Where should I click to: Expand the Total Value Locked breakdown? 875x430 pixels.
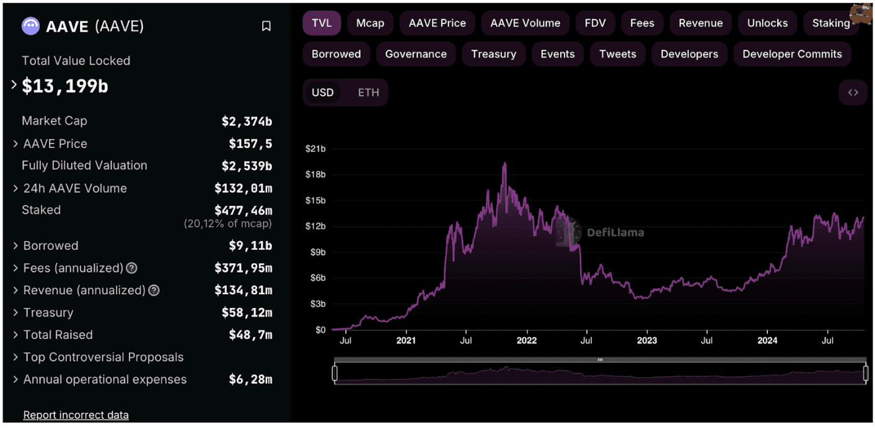click(14, 86)
